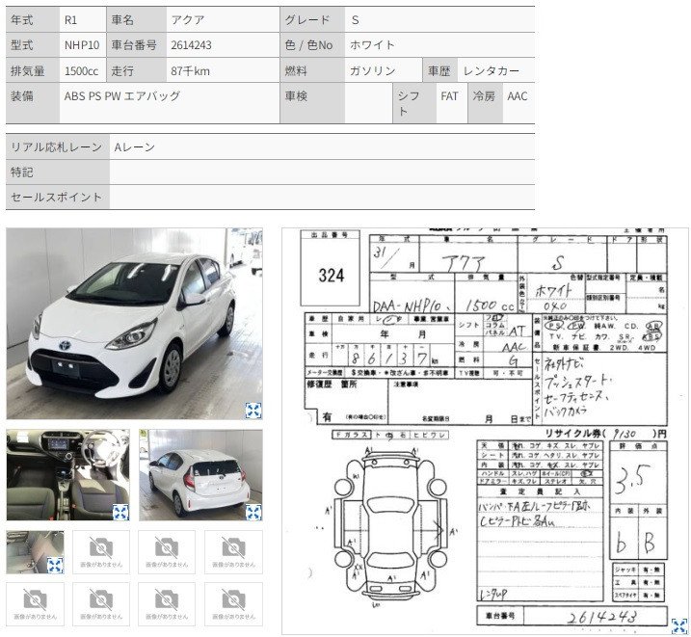
Task: Enlarge the front view car photo
Action: tap(252, 411)
